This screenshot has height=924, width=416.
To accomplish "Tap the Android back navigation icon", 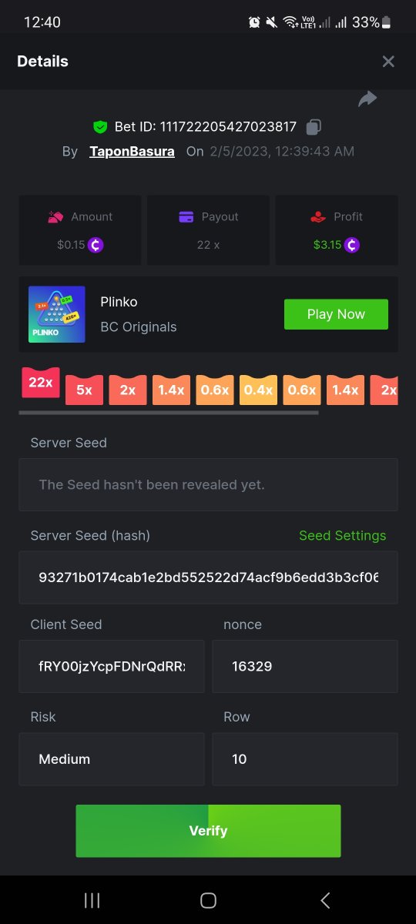I will click(x=325, y=900).
